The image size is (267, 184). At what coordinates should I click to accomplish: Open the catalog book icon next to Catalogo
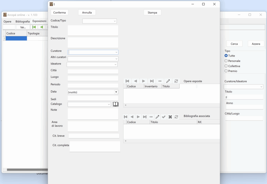pyautogui.click(x=115, y=104)
